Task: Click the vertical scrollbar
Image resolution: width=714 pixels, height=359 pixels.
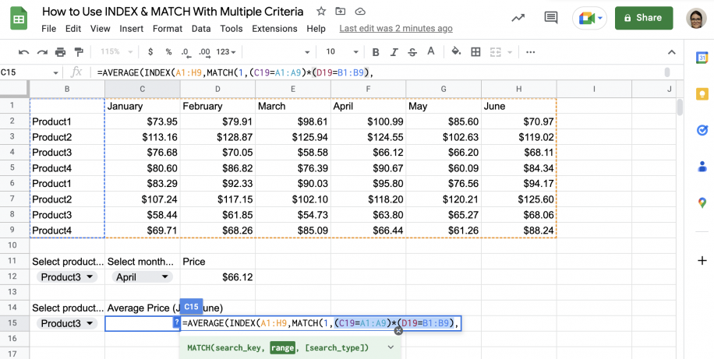Action: tap(680, 107)
